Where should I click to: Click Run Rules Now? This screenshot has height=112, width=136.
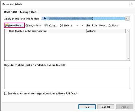97,25
